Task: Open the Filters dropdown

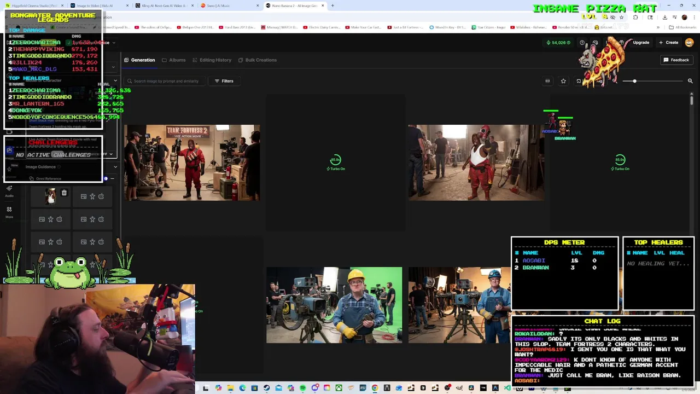Action: click(224, 81)
